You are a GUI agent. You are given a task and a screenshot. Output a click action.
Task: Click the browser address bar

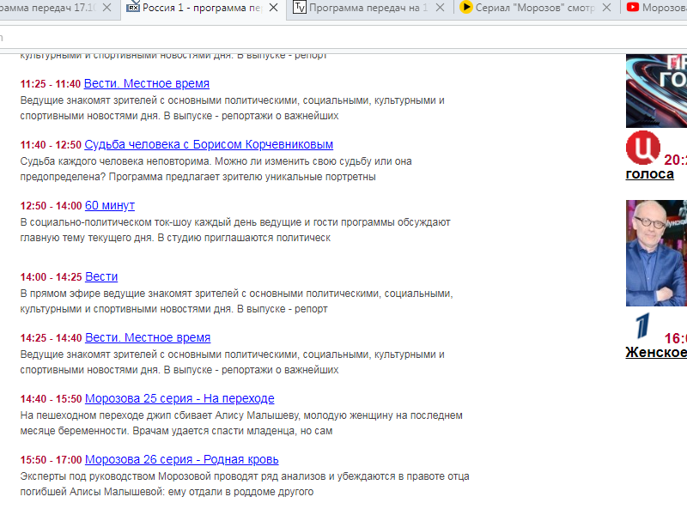(343, 38)
